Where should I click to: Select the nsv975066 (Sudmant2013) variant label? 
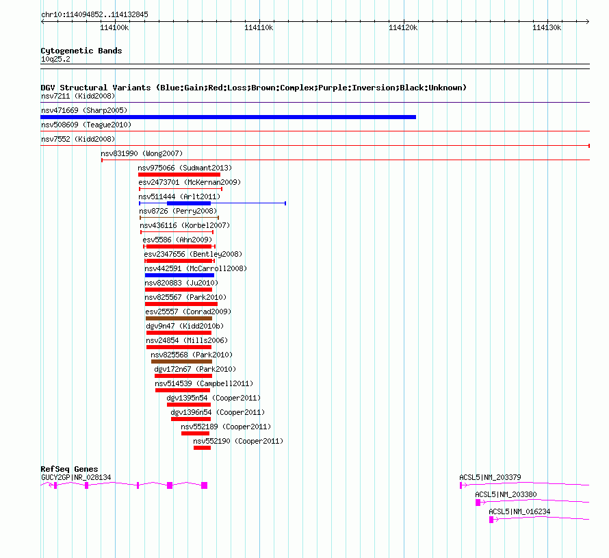[185, 168]
